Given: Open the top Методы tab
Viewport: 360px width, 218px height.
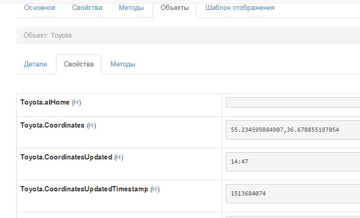Looking at the screenshot, I should 131,8.
